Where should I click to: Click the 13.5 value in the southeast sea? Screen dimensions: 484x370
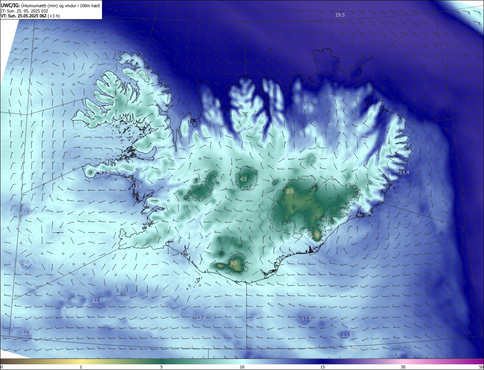[x=347, y=335]
